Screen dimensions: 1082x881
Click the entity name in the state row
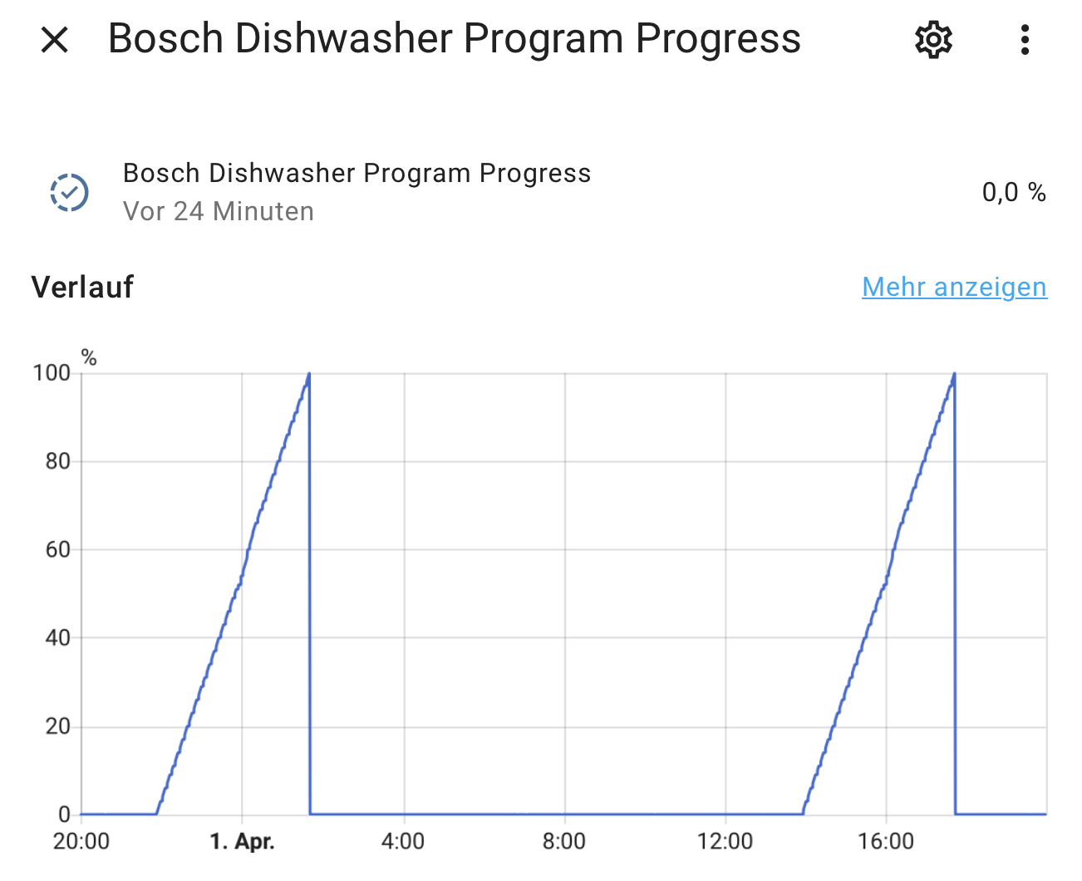tap(357, 173)
